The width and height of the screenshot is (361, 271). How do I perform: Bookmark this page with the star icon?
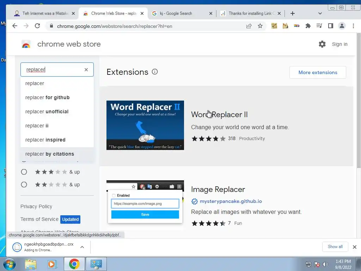coord(260,26)
